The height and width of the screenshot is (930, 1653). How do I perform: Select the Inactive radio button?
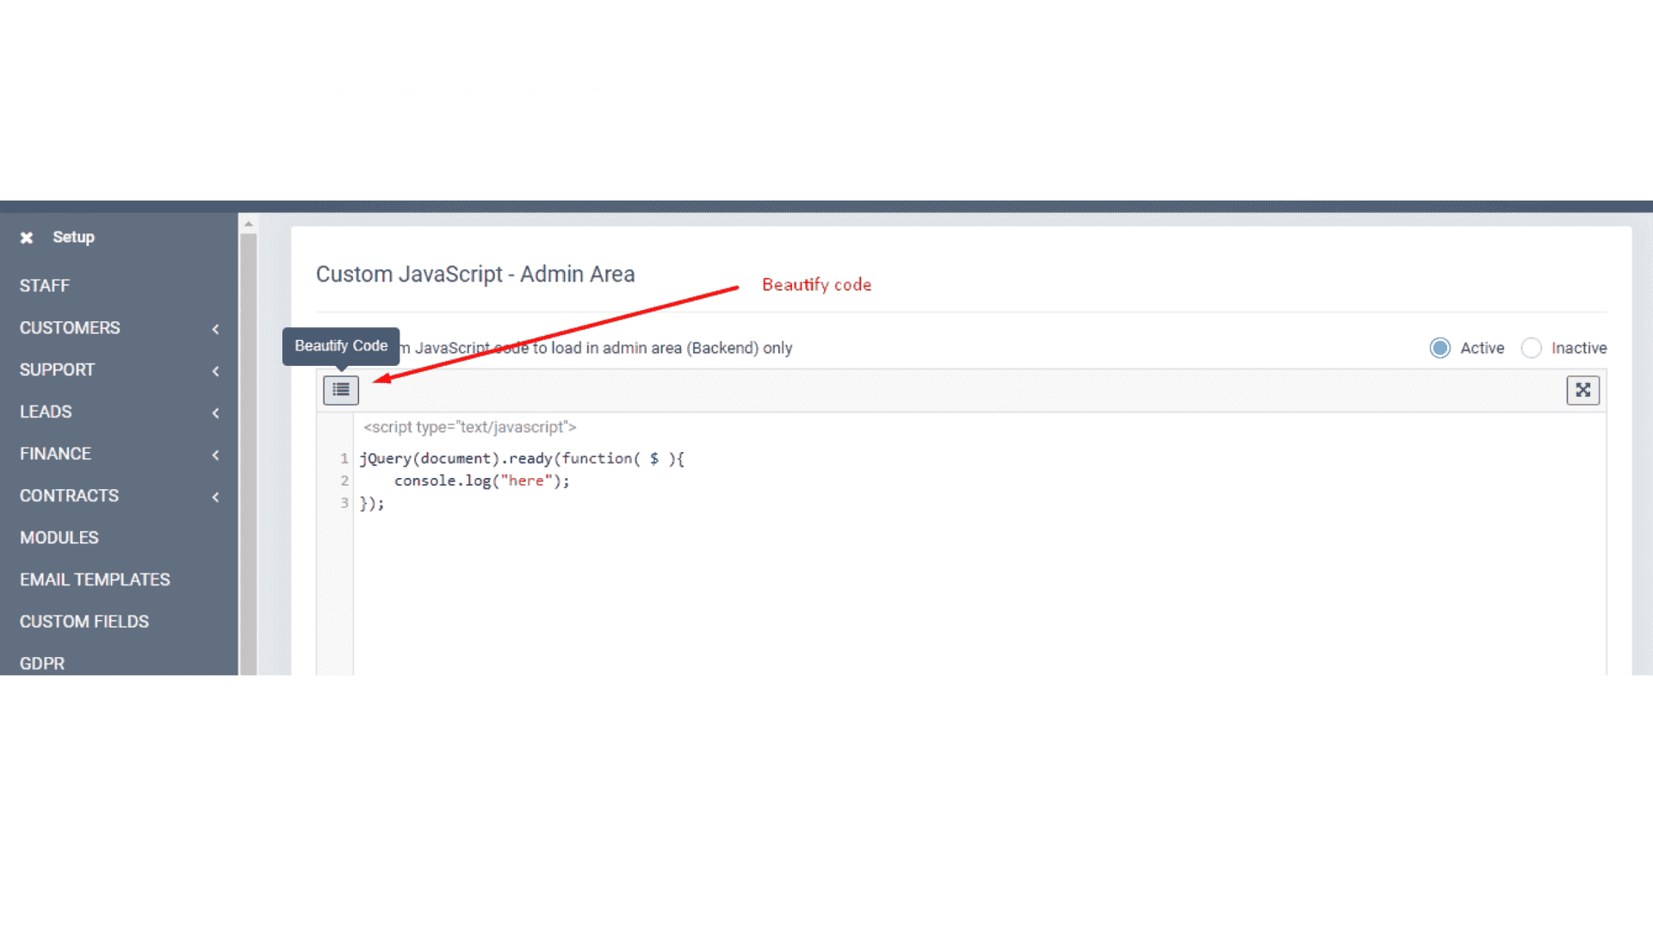click(1532, 348)
